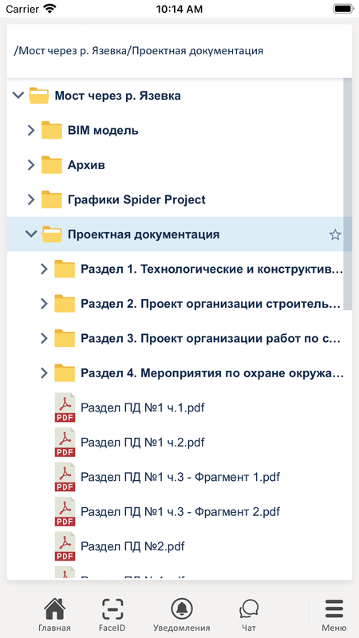This screenshot has height=638, width=359.
Task: Select Раздел 2. Проект организации folder
Action: tap(179, 304)
